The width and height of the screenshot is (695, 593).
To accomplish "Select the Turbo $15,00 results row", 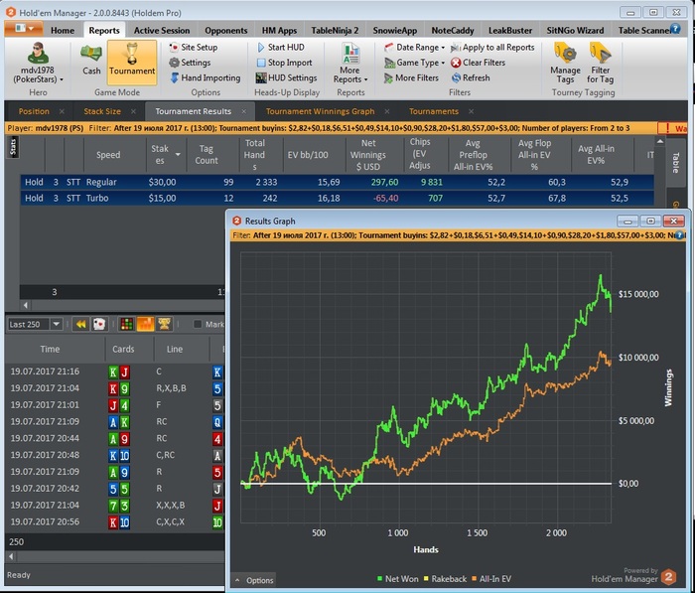I will click(337, 199).
